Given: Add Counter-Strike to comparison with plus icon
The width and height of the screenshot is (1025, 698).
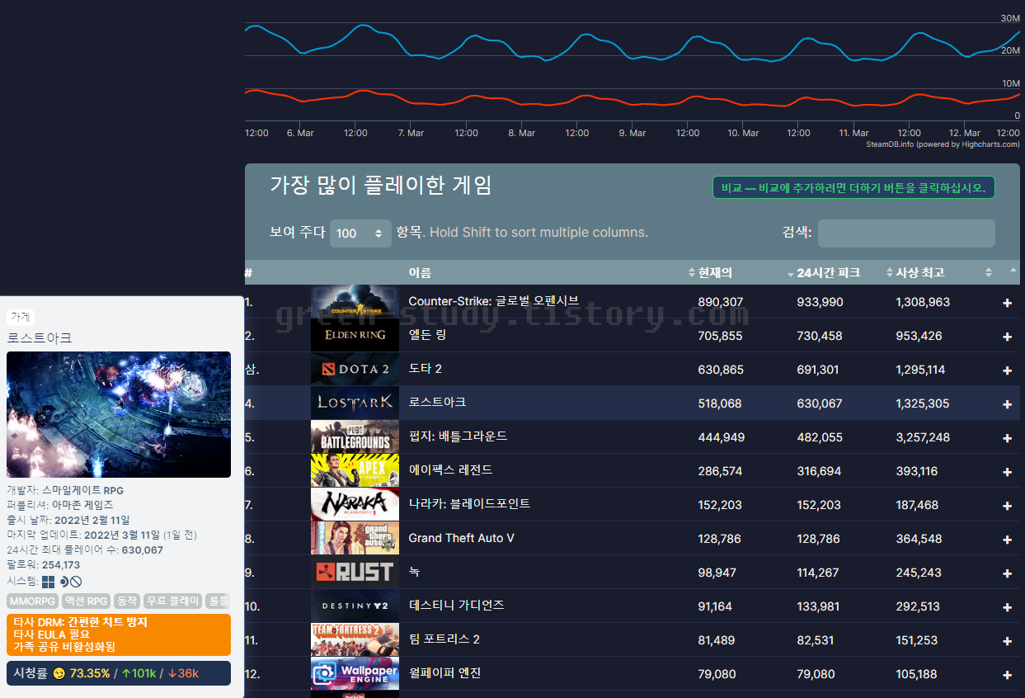Looking at the screenshot, I should pos(1007,303).
